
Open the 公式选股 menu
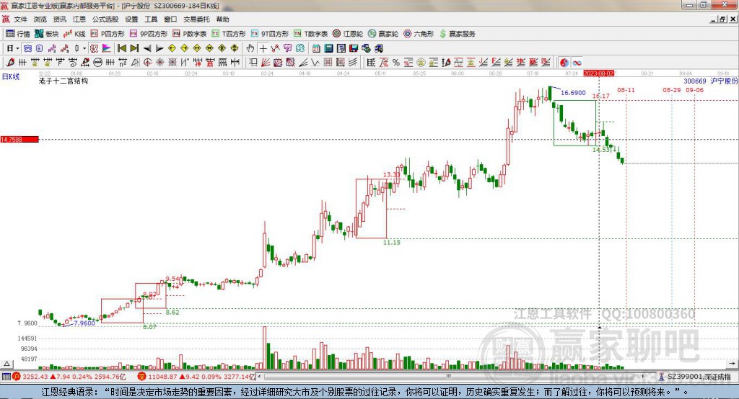point(105,19)
